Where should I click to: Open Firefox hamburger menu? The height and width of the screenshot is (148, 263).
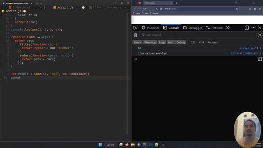(x=260, y=9)
